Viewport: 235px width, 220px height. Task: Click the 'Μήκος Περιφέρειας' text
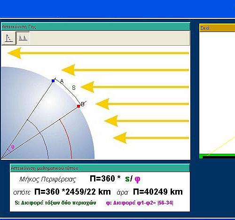[x=47, y=179]
